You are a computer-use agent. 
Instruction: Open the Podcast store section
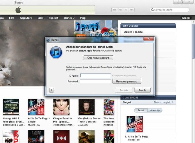point(53,18)
